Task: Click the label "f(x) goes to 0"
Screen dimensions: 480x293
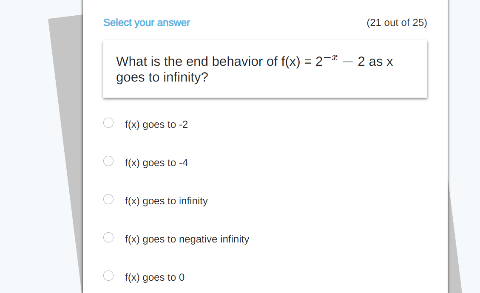Action: [x=155, y=277]
